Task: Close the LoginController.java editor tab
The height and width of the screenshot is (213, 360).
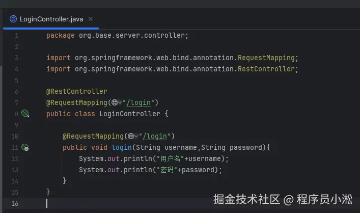Action: 91,19
